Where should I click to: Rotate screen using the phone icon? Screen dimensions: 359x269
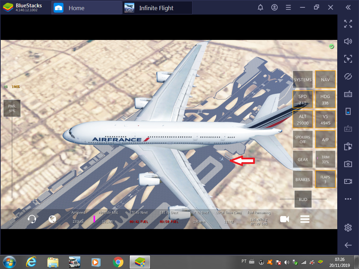click(348, 111)
